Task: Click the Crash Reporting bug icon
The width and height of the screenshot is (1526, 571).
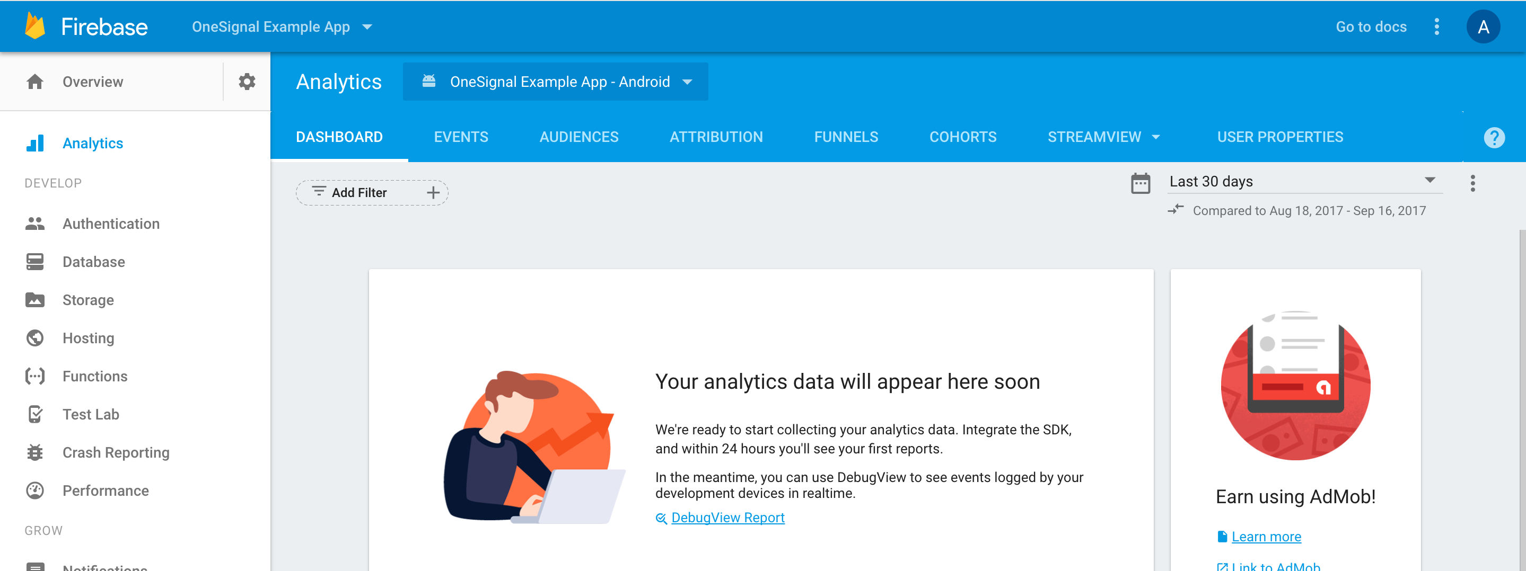Action: tap(35, 453)
